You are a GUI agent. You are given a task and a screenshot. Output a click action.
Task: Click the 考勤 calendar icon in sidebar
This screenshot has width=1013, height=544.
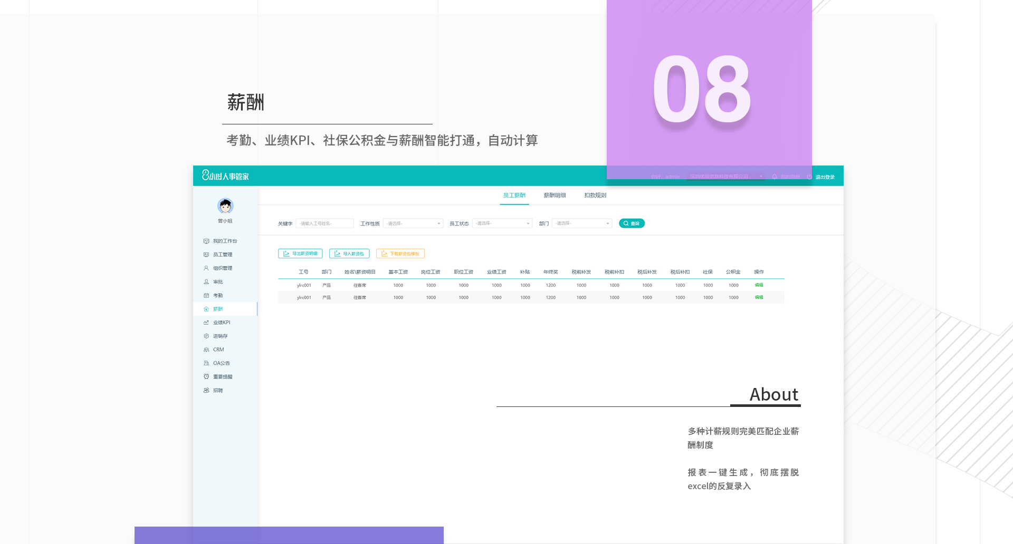206,296
